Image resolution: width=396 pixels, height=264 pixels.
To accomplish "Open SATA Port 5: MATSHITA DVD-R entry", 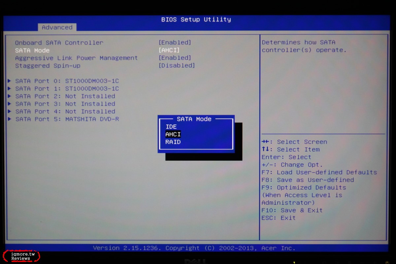I will [67, 119].
